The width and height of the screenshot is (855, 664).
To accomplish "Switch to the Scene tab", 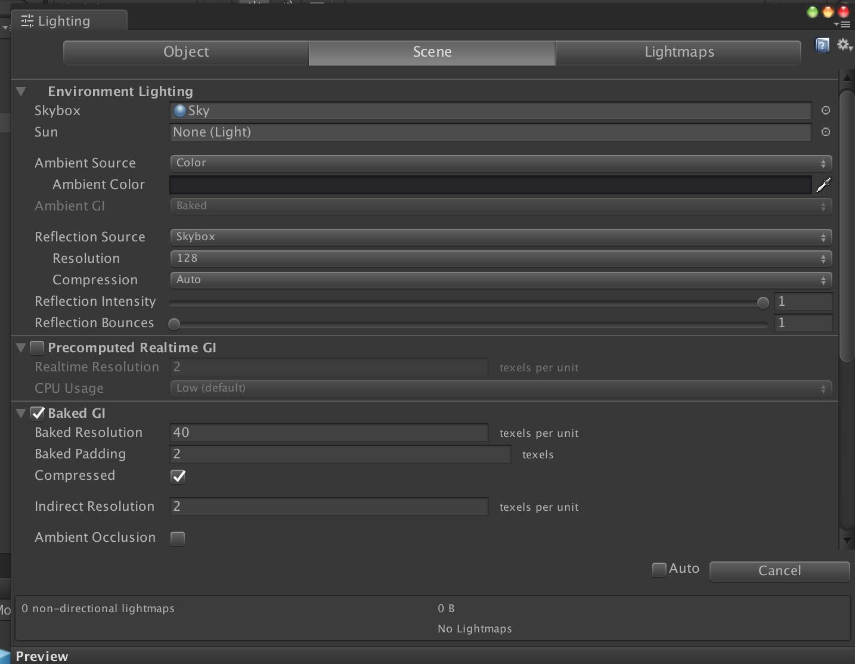I will point(432,52).
